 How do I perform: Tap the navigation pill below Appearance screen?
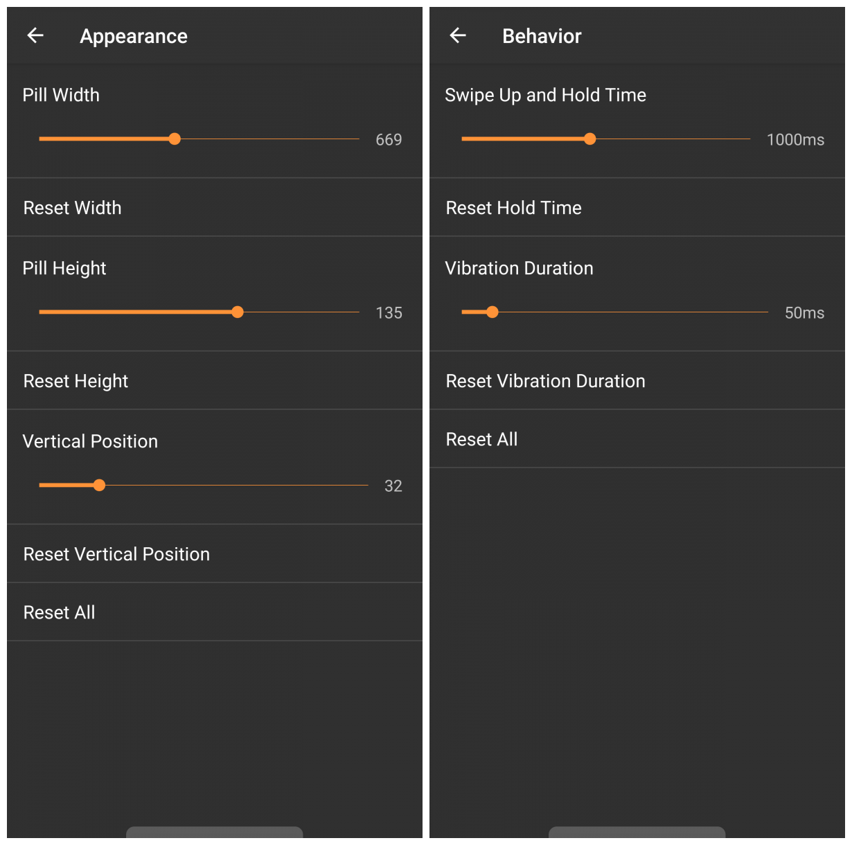(215, 833)
